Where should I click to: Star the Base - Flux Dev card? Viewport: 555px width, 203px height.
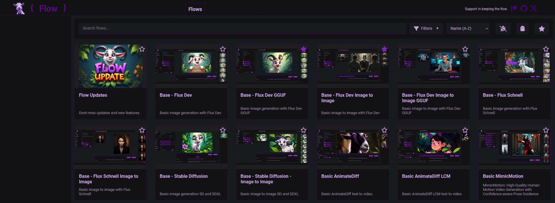(x=223, y=49)
